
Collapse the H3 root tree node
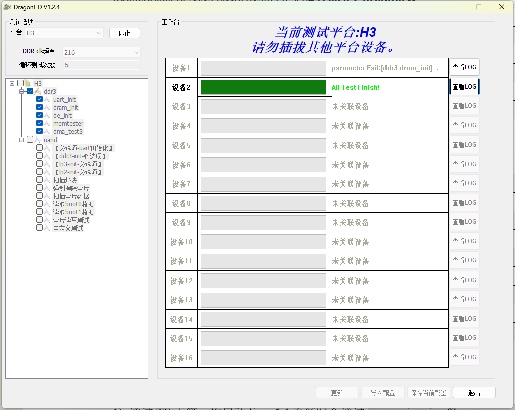point(12,83)
